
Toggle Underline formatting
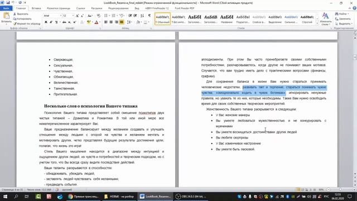click(x=56, y=22)
